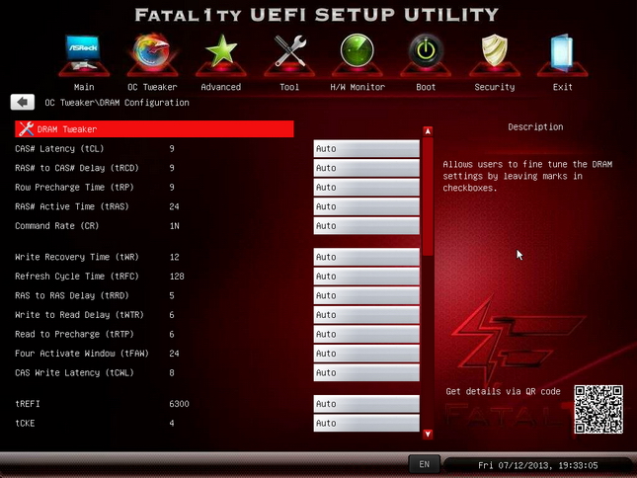Image resolution: width=637 pixels, height=478 pixels.
Task: Select the Write to Read Delay (tWTR) label
Action: tap(79, 315)
